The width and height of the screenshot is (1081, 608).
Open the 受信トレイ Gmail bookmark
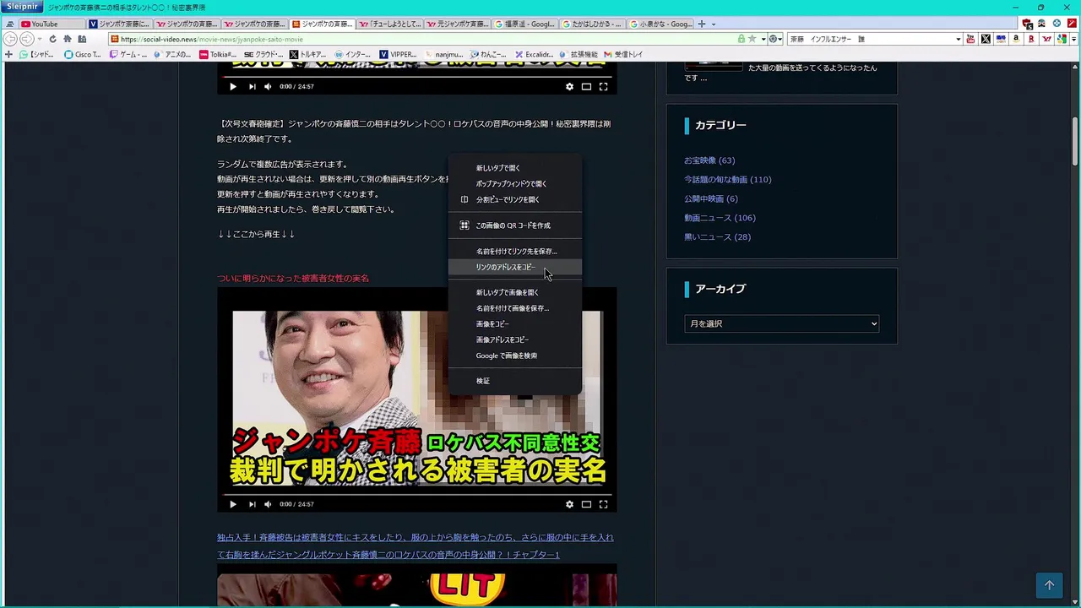pos(623,54)
